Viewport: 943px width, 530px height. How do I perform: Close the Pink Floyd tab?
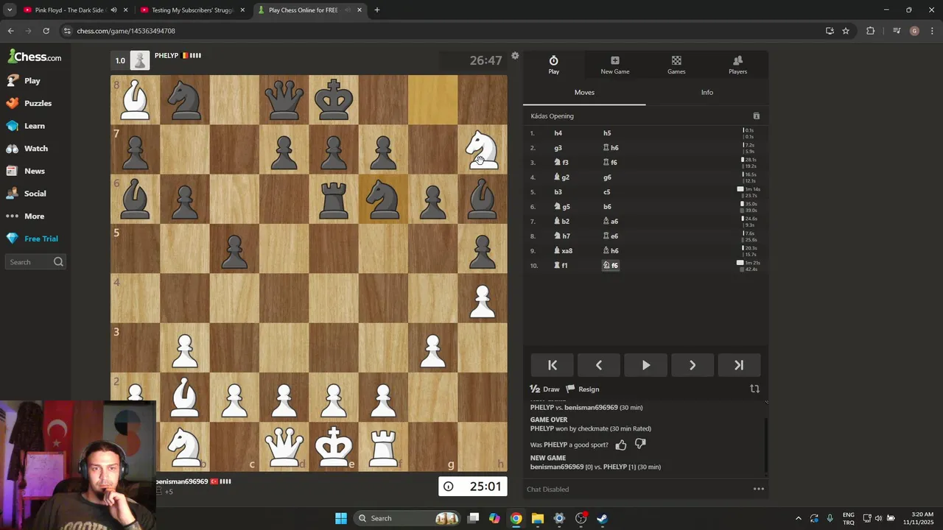point(125,10)
